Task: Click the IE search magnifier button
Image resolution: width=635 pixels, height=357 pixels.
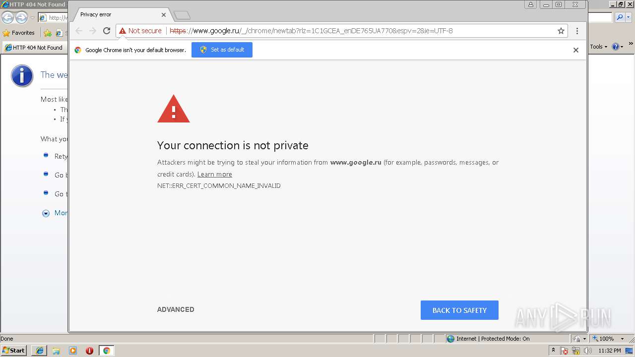Action: click(620, 17)
